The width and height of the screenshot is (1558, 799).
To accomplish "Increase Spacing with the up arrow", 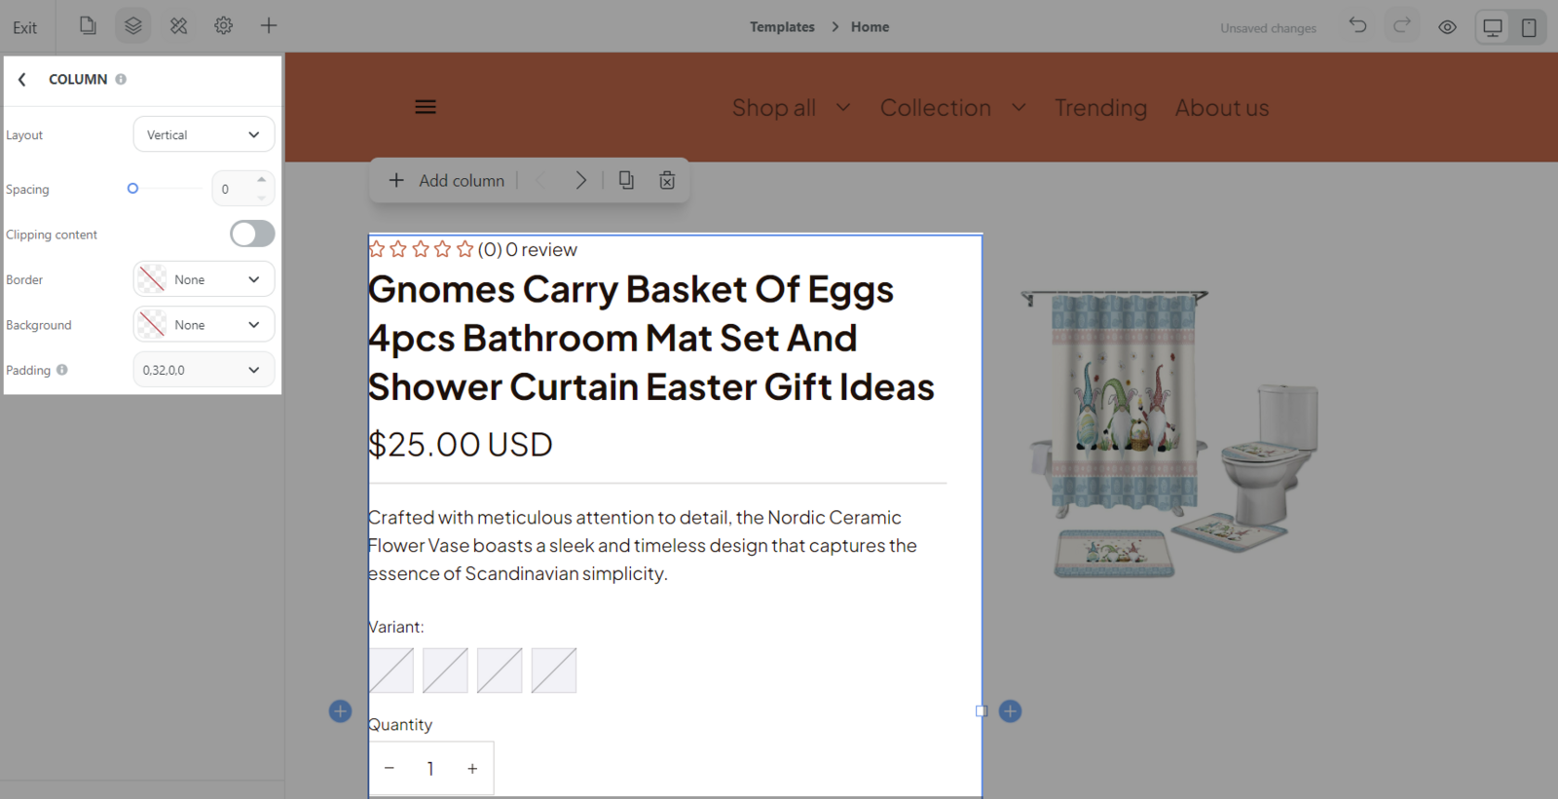I will pyautogui.click(x=261, y=180).
